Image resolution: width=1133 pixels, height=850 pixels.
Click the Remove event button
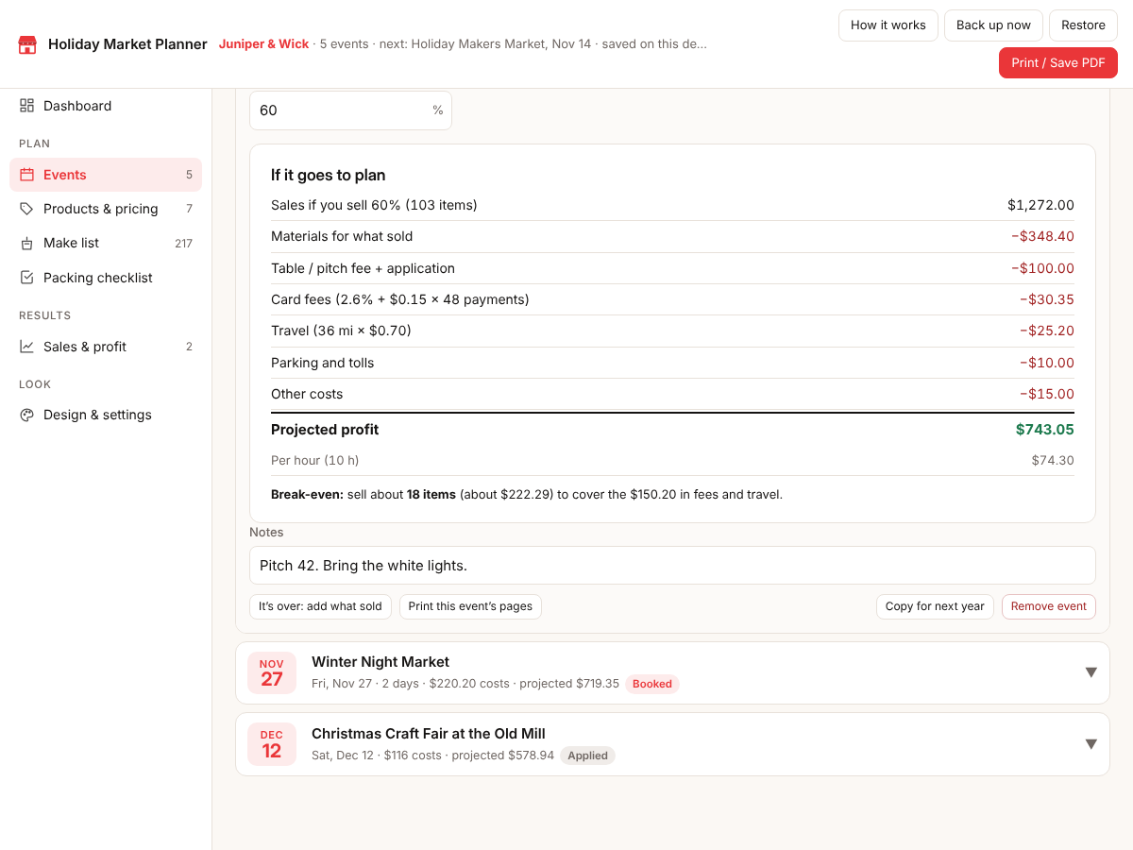1049,606
